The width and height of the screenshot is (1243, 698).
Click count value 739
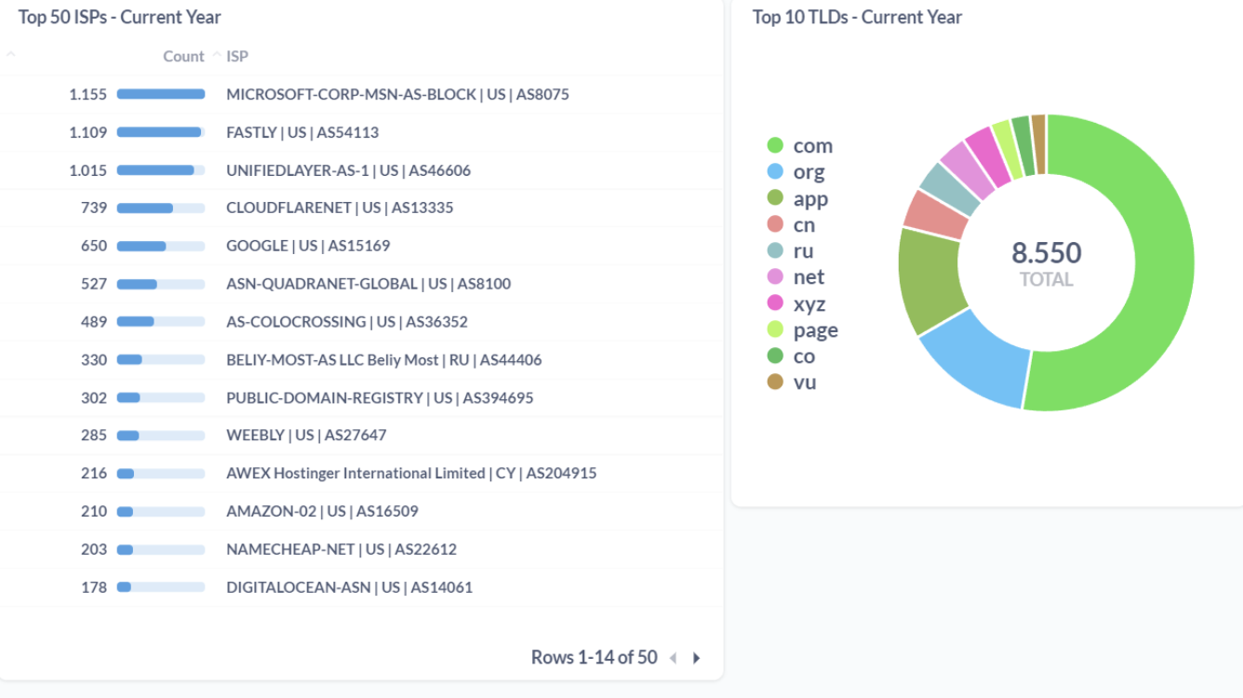(94, 208)
